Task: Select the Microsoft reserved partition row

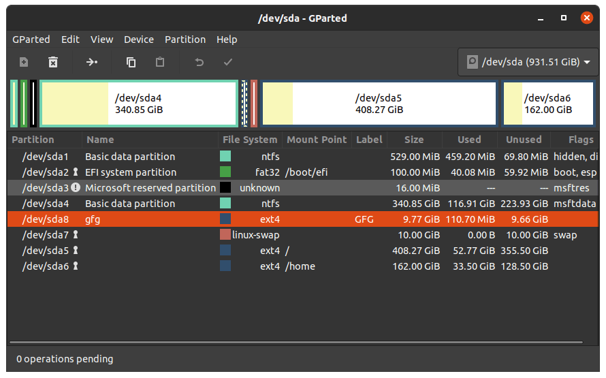Action: (302, 187)
